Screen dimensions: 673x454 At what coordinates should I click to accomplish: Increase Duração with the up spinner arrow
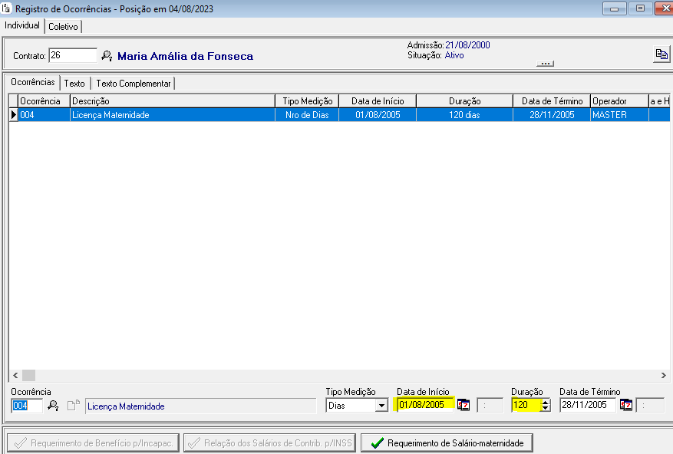pyautogui.click(x=545, y=402)
